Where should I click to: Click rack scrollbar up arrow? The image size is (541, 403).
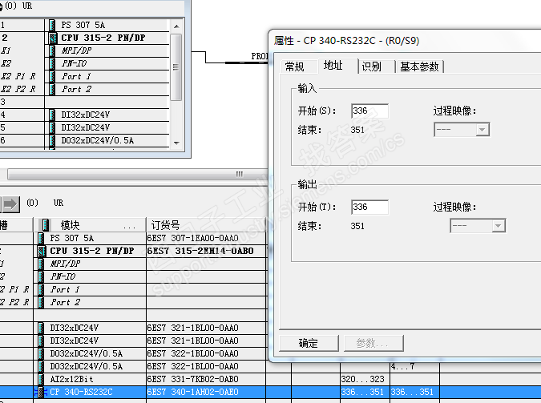176,26
